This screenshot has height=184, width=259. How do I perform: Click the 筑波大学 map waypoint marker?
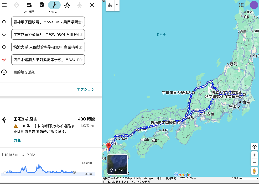(244, 94)
